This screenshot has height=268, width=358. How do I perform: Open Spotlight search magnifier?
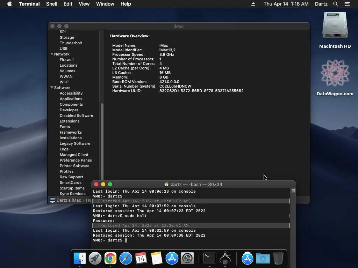coord(335,4)
